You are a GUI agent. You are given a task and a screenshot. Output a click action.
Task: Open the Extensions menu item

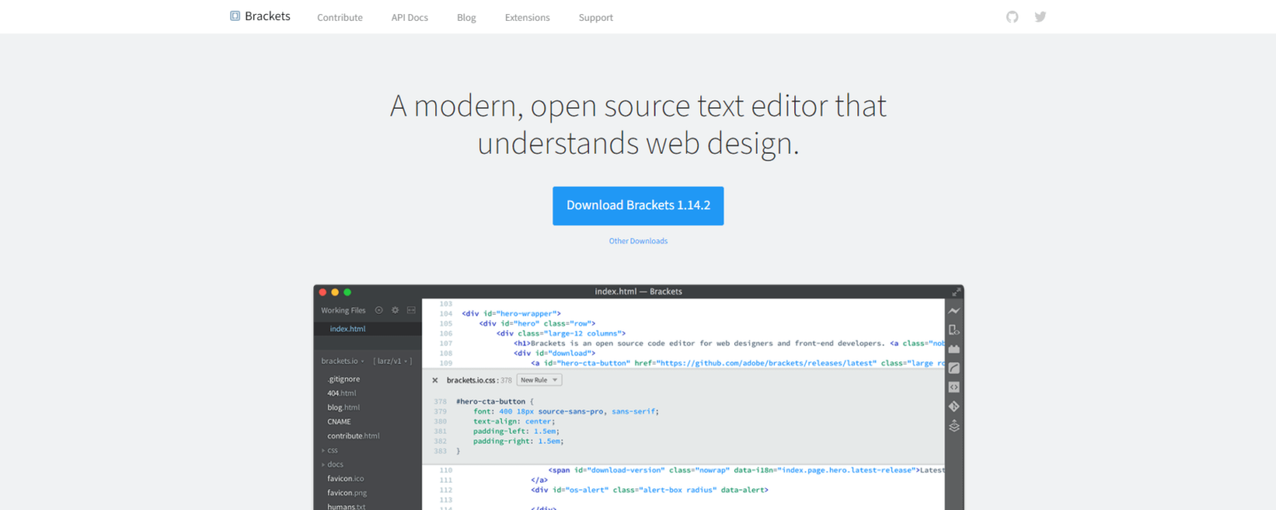pyautogui.click(x=527, y=17)
